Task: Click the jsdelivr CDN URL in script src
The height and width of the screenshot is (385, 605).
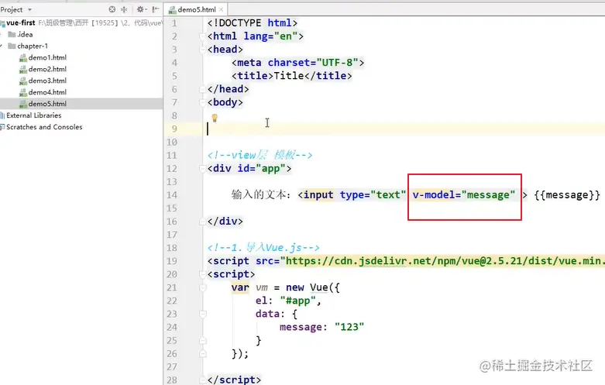Action: [444, 261]
